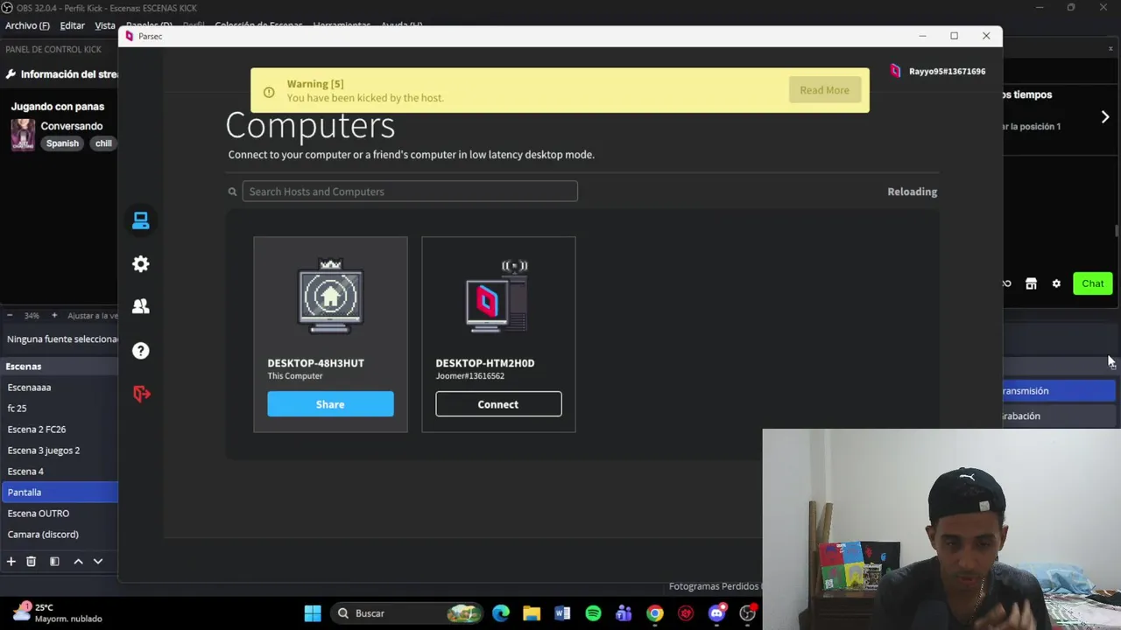Open the Archivo menu in OBS

pos(27,25)
